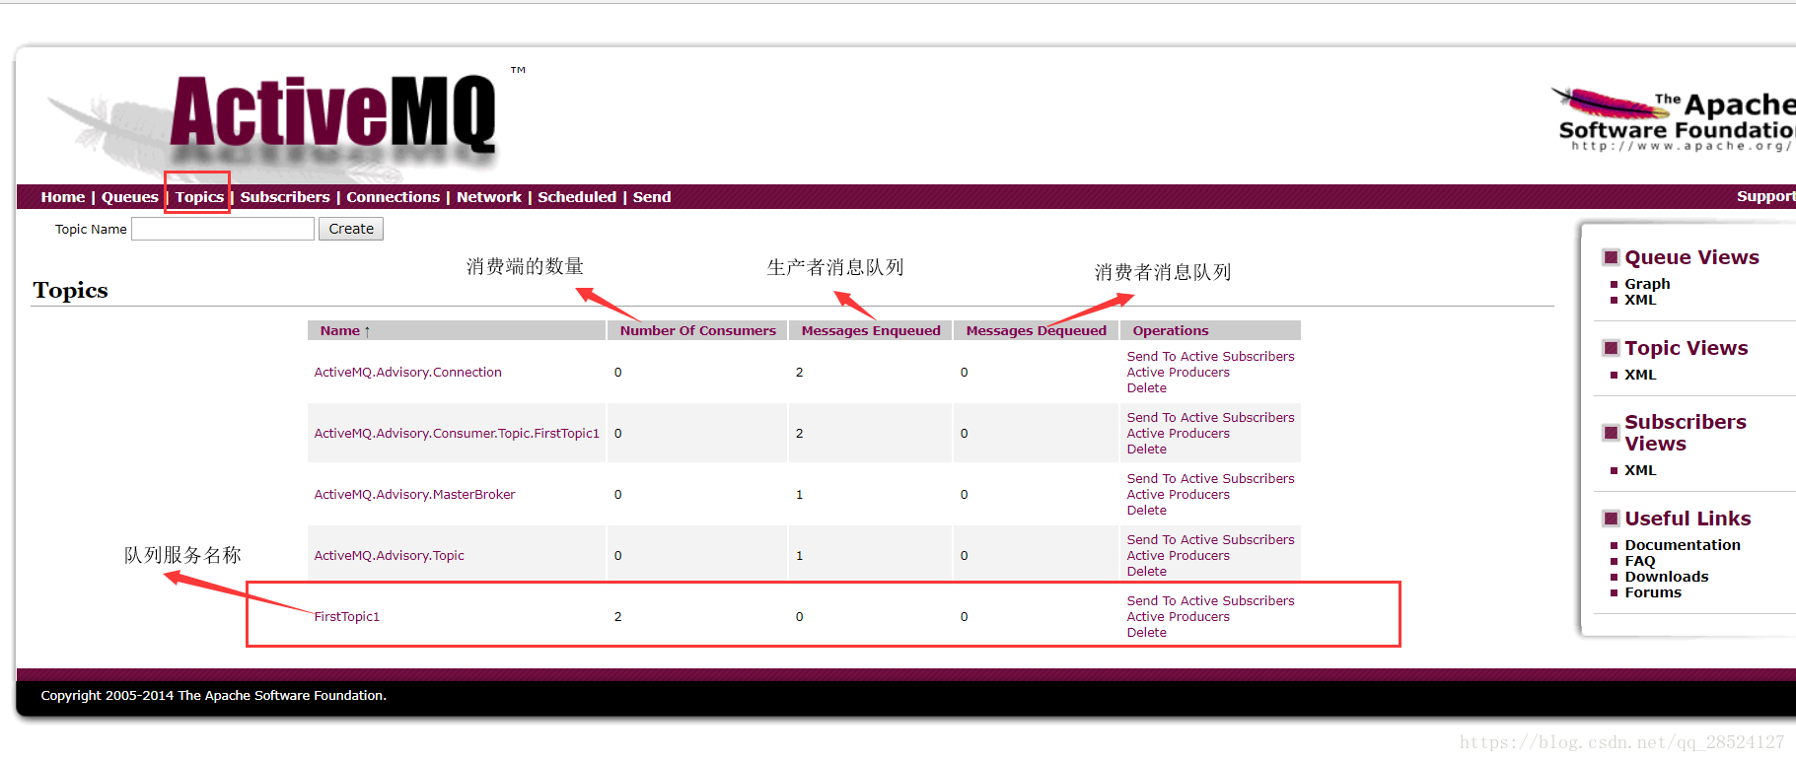View Active Producers for ActiveMQ.Advisory.Connection
The width and height of the screenshot is (1796, 762).
coord(1178,373)
